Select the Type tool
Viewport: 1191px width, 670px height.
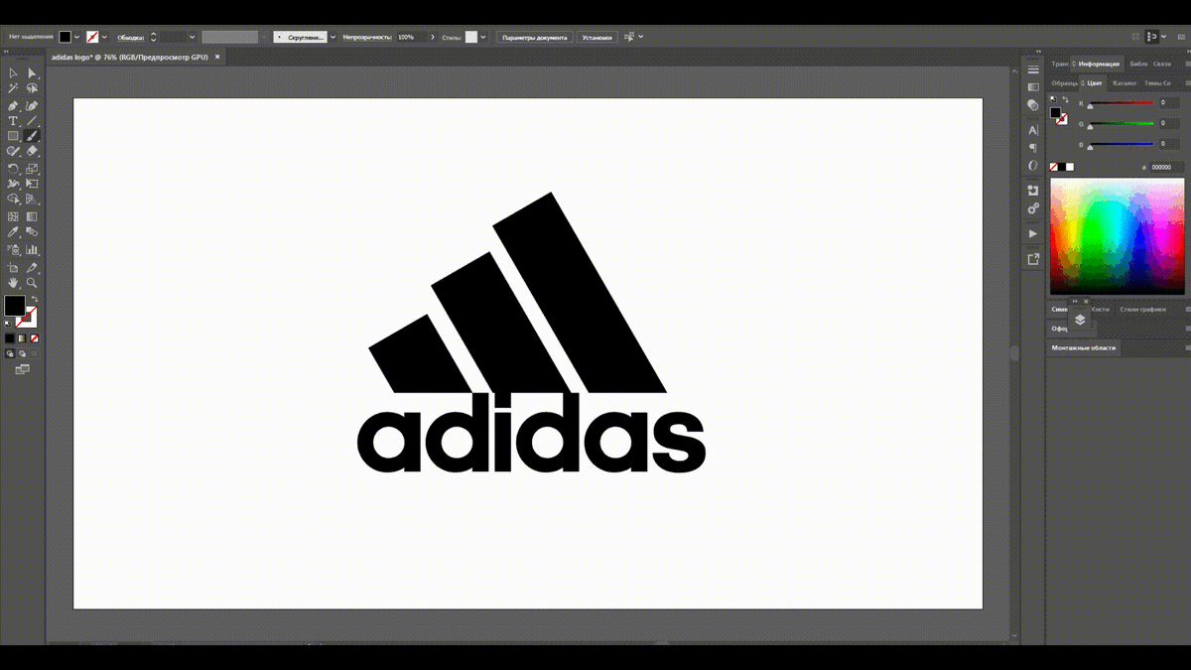coord(13,120)
